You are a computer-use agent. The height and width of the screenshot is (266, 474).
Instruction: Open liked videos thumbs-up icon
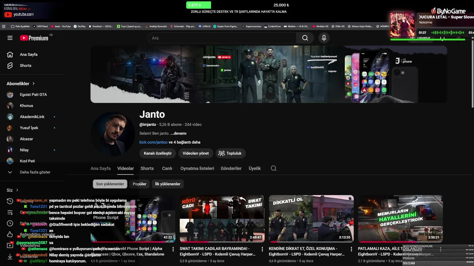tap(10, 234)
